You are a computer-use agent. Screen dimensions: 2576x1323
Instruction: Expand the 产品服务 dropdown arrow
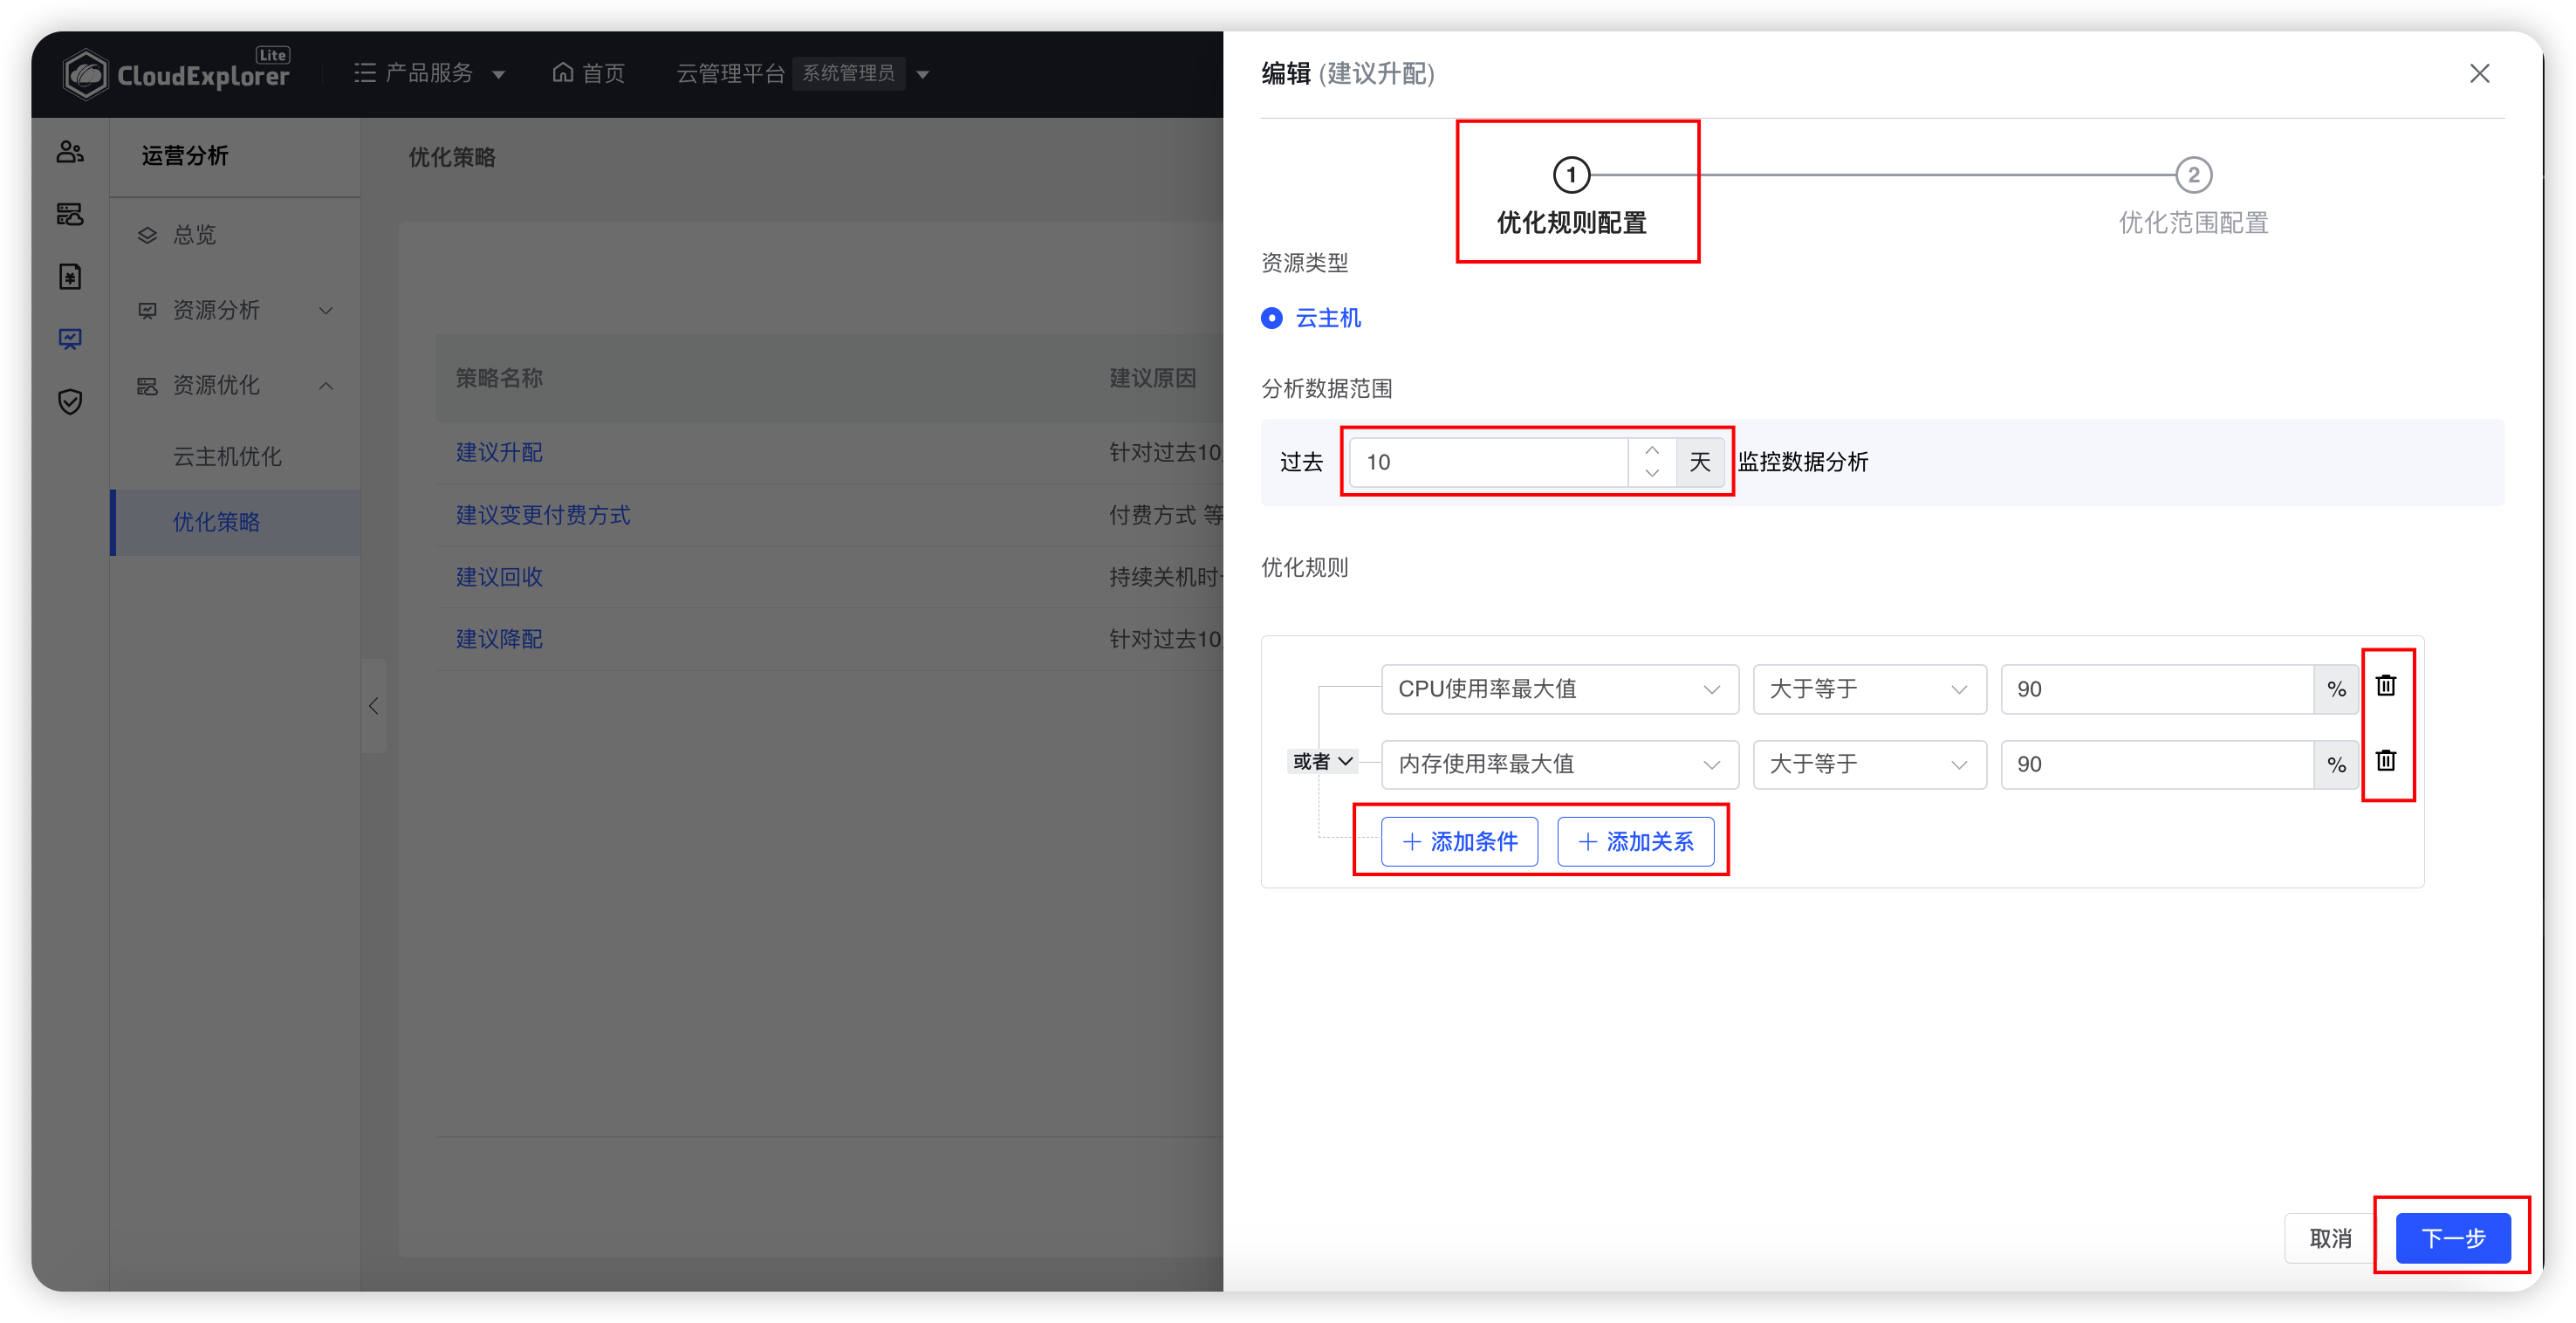click(x=499, y=75)
